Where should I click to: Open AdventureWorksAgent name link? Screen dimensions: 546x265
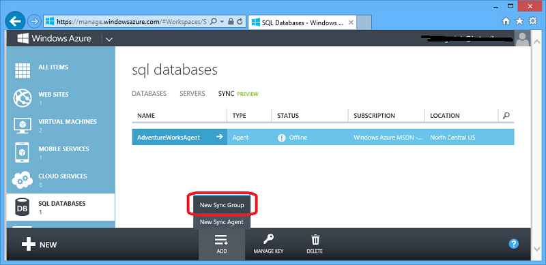(169, 138)
